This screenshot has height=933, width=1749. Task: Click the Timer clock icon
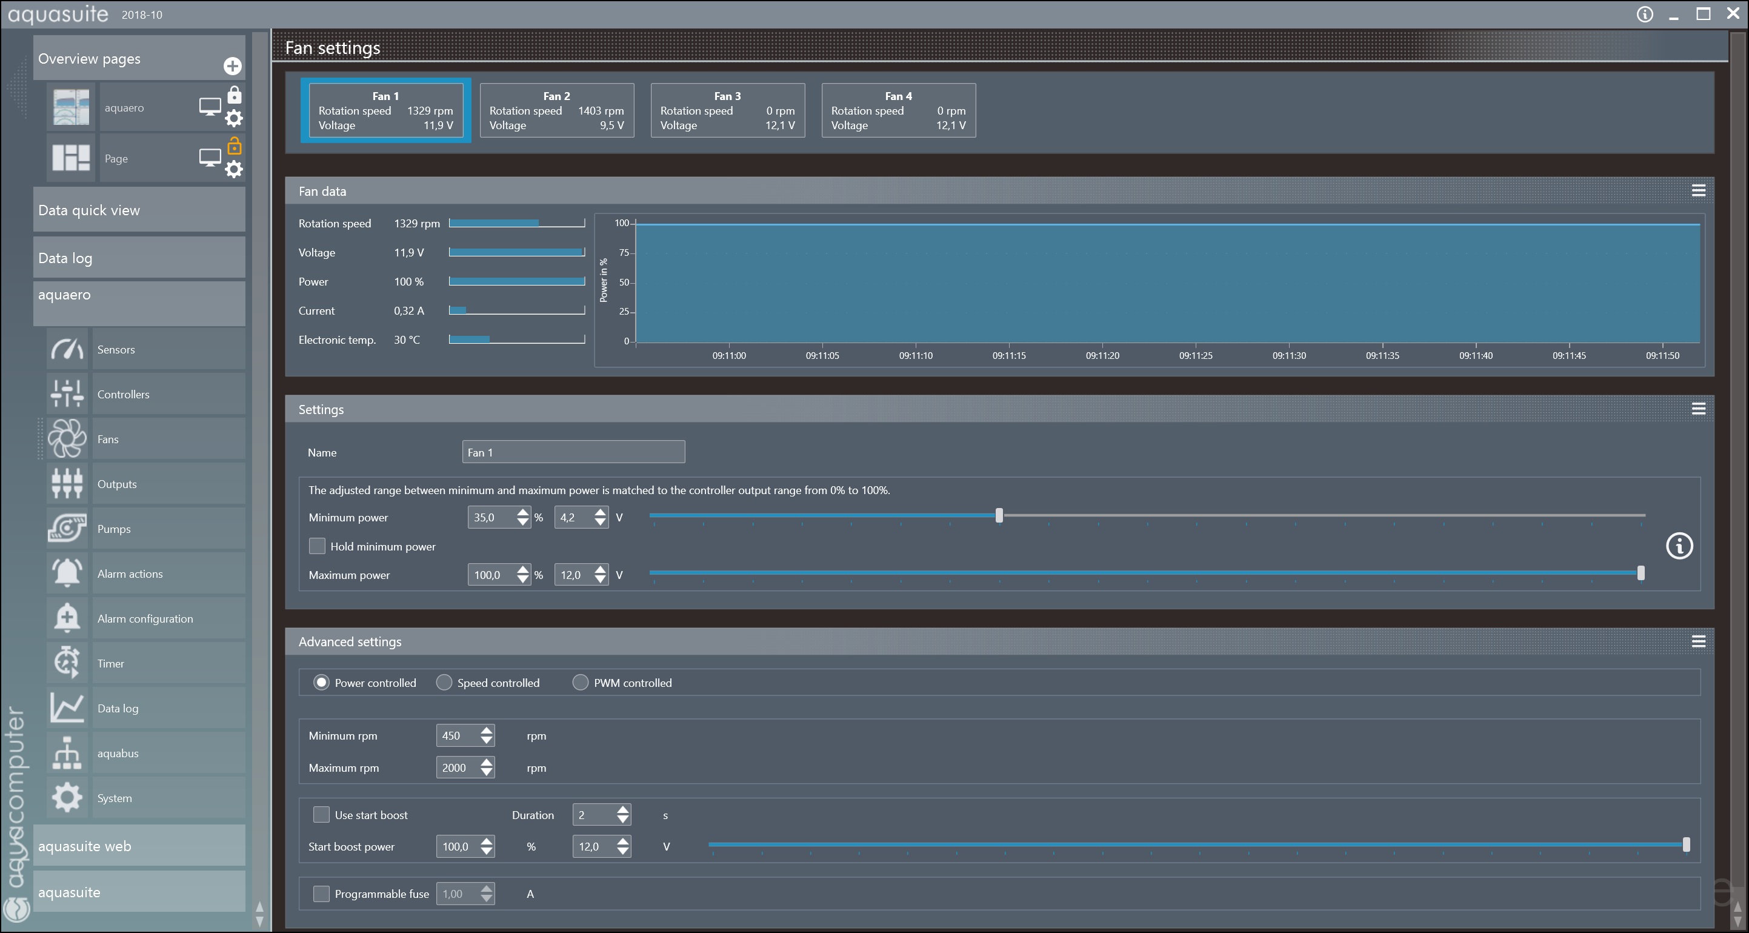pos(67,663)
